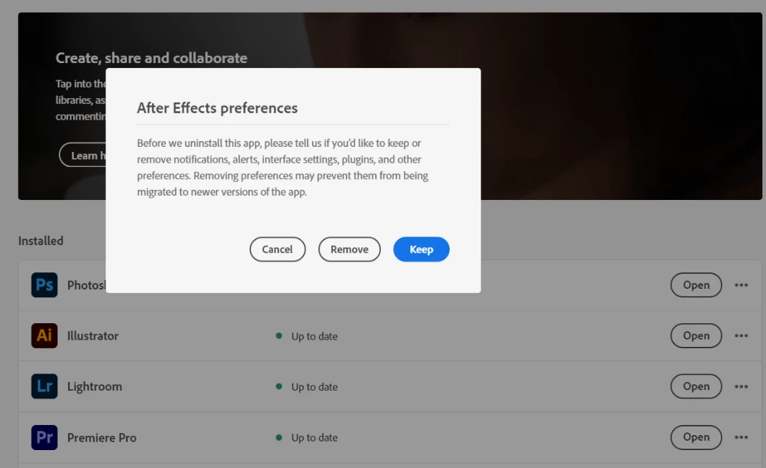Click the Lightroom app name

pyautogui.click(x=95, y=386)
